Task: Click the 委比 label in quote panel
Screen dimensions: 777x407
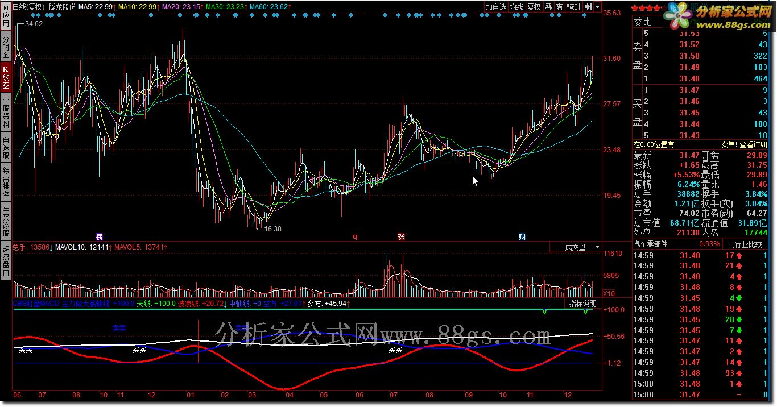Action: pyautogui.click(x=642, y=22)
